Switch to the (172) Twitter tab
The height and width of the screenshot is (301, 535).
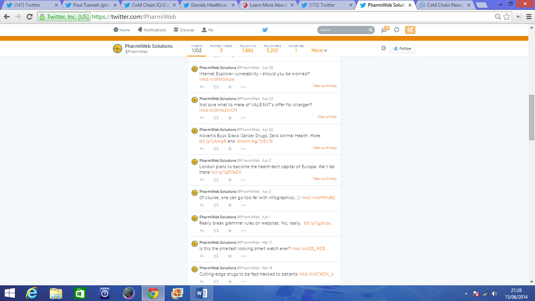[327, 5]
